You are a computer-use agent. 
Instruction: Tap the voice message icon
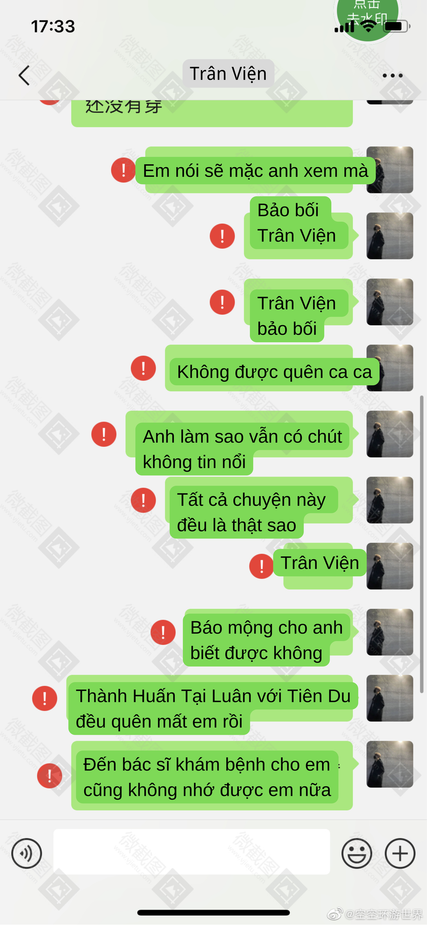[x=26, y=853]
